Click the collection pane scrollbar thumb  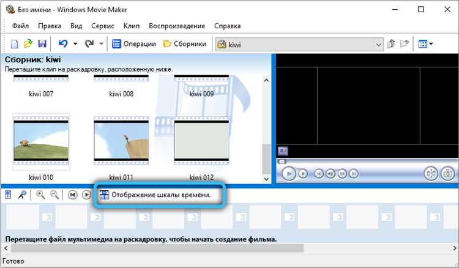[x=266, y=159]
